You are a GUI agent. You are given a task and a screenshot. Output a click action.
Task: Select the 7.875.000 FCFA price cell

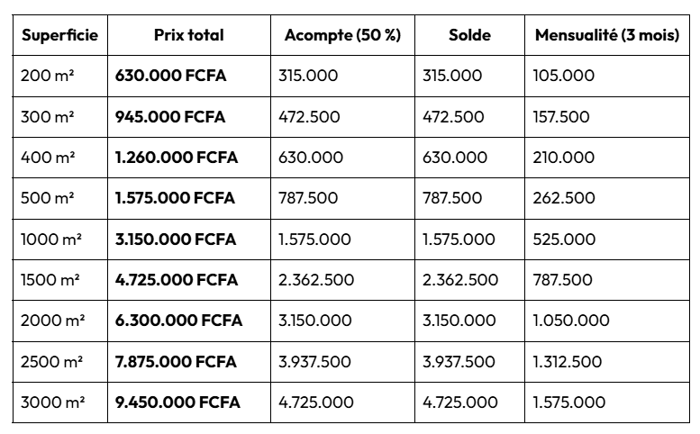tap(189, 362)
